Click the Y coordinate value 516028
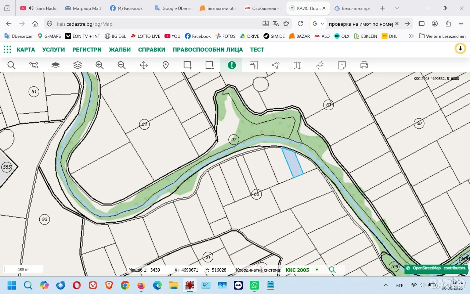This screenshot has height=294, width=470. [219, 270]
